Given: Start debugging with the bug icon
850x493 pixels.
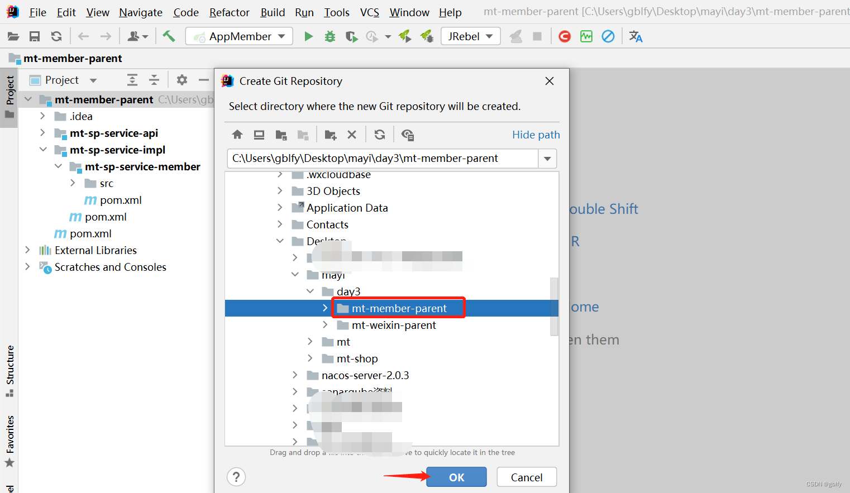Looking at the screenshot, I should tap(330, 36).
